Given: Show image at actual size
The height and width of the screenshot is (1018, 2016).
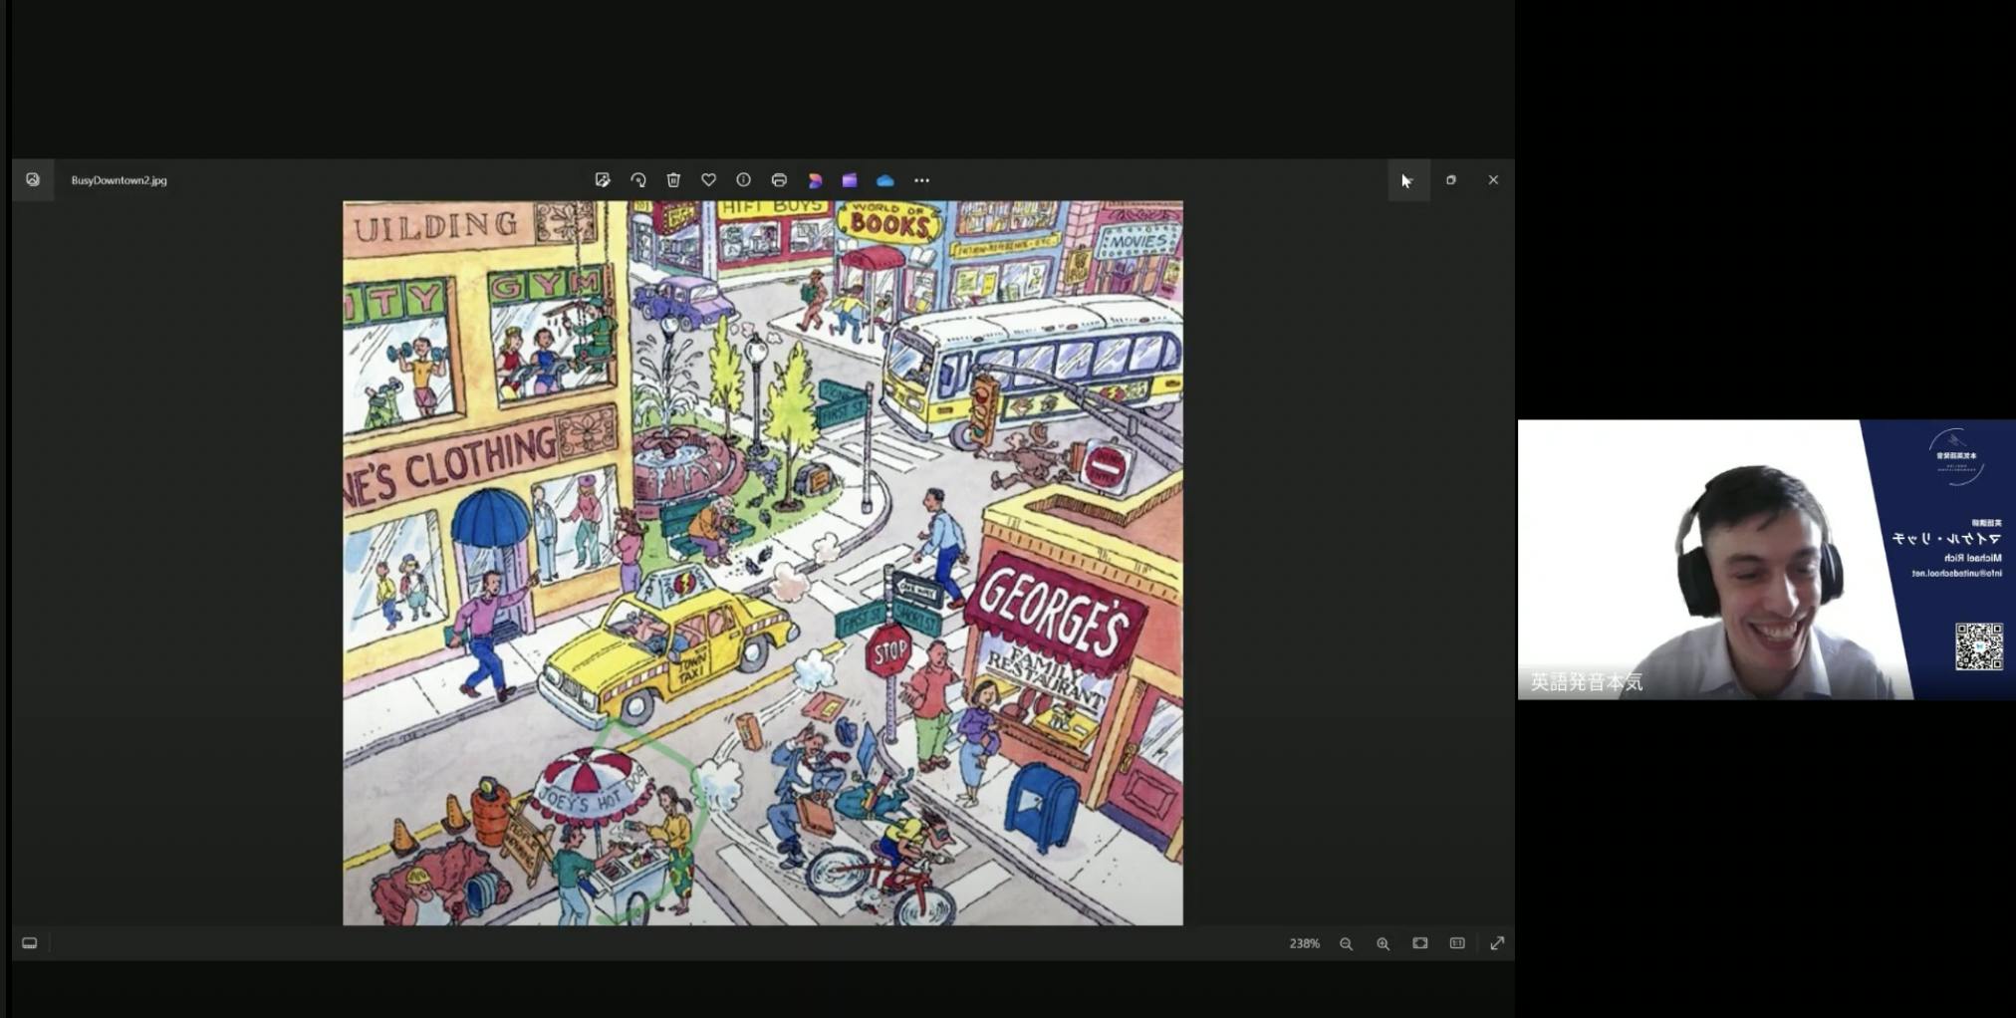Looking at the screenshot, I should point(1457,943).
